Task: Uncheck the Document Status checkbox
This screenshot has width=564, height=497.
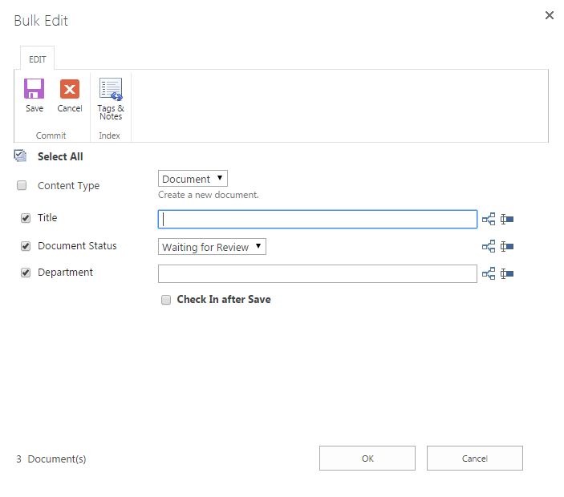Action: pos(26,246)
